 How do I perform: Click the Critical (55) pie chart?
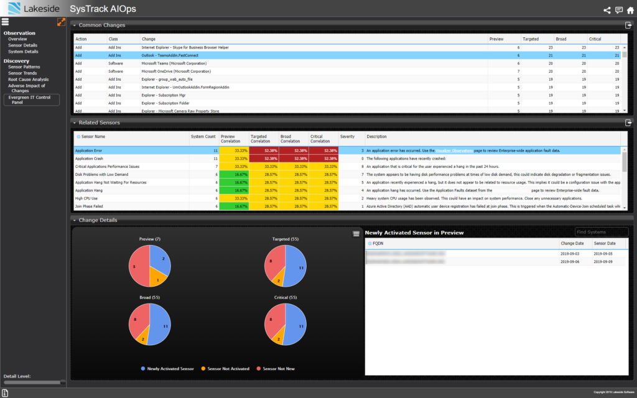(285, 324)
